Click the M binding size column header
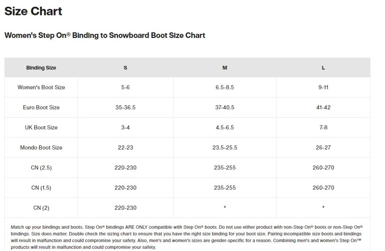This screenshot has height=251, width=385. coord(224,68)
